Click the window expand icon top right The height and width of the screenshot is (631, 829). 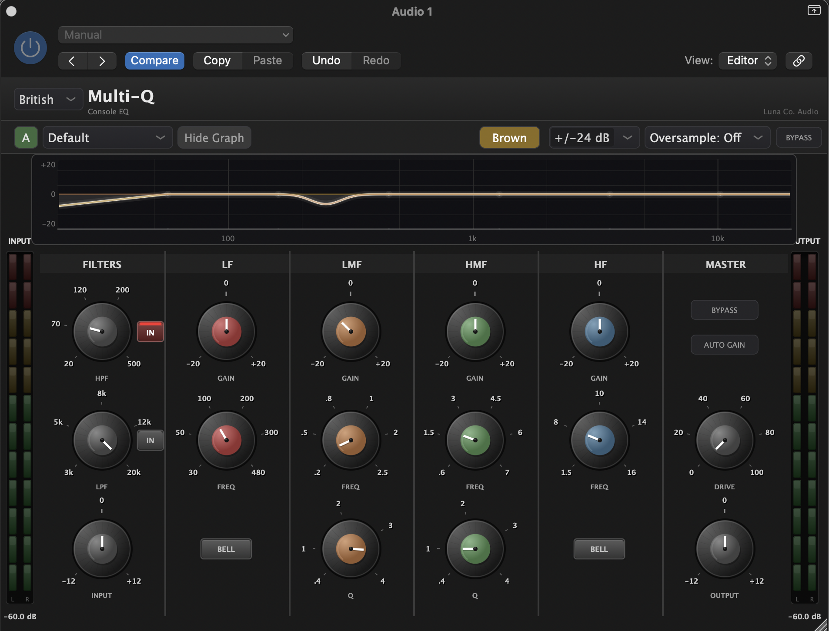(814, 10)
